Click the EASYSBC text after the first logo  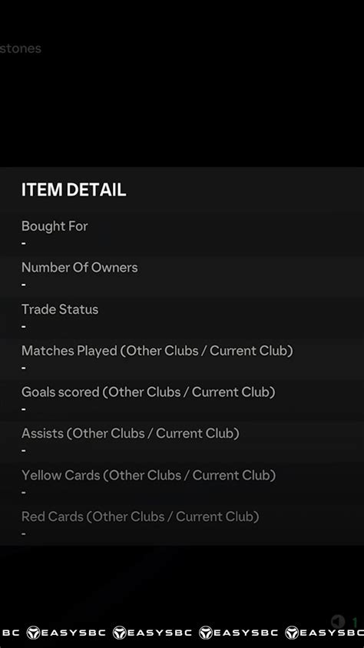tap(74, 633)
